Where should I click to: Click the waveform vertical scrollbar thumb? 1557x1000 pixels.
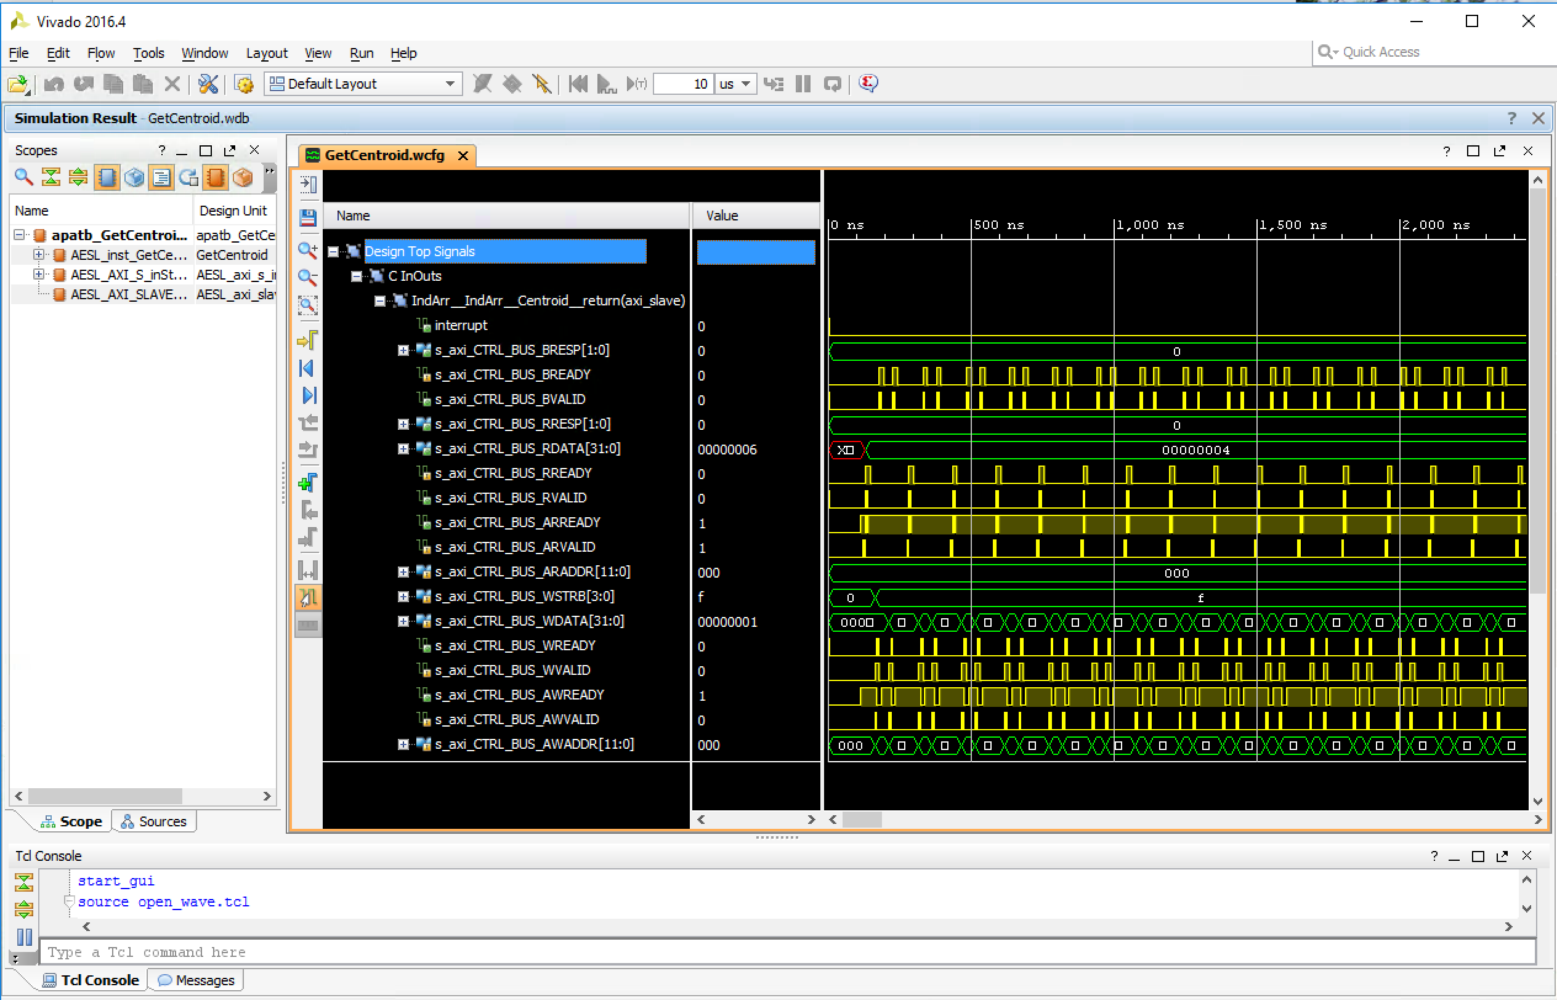(x=1537, y=392)
